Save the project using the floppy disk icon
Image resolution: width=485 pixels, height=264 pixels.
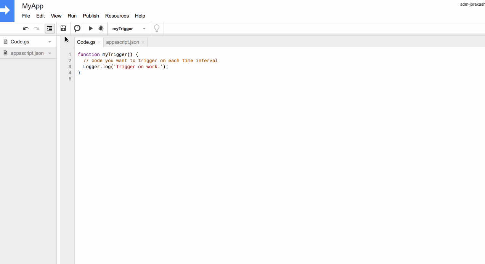tap(63, 28)
